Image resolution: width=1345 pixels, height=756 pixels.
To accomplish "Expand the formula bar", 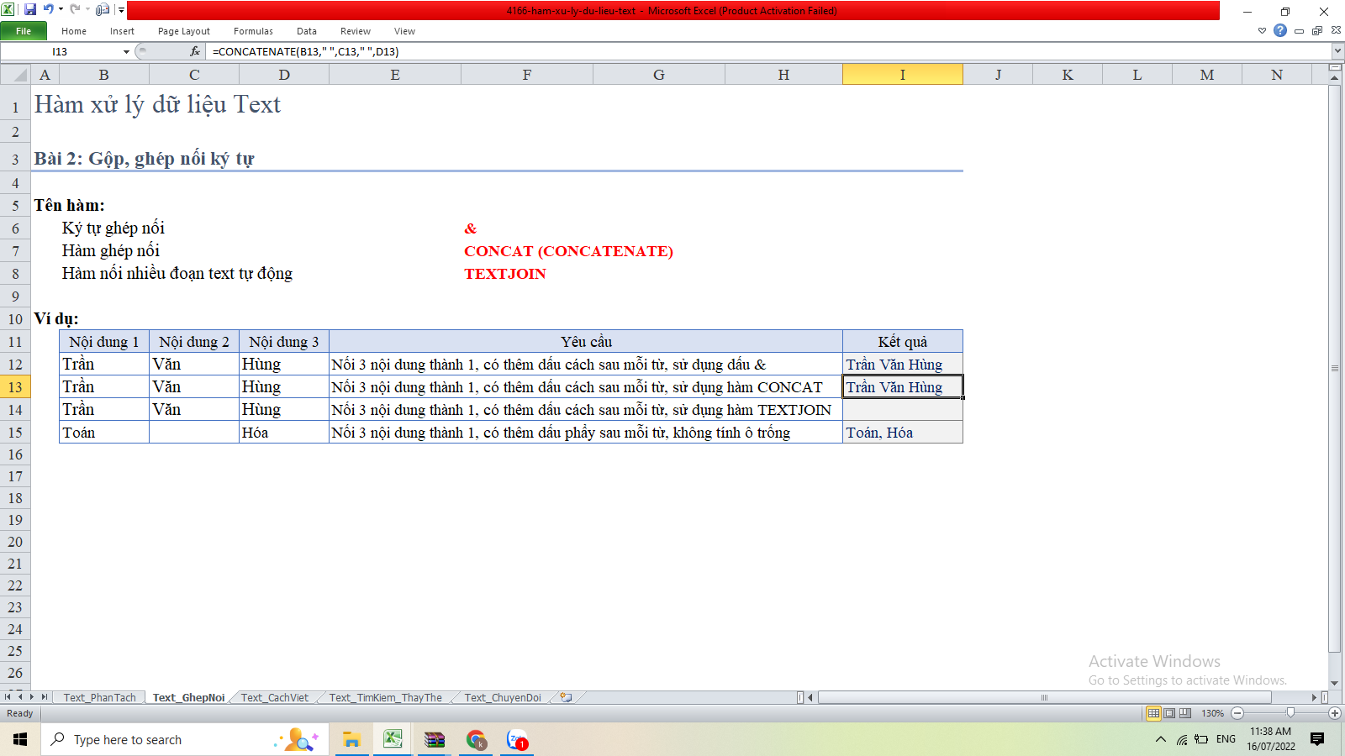I will point(1337,51).
